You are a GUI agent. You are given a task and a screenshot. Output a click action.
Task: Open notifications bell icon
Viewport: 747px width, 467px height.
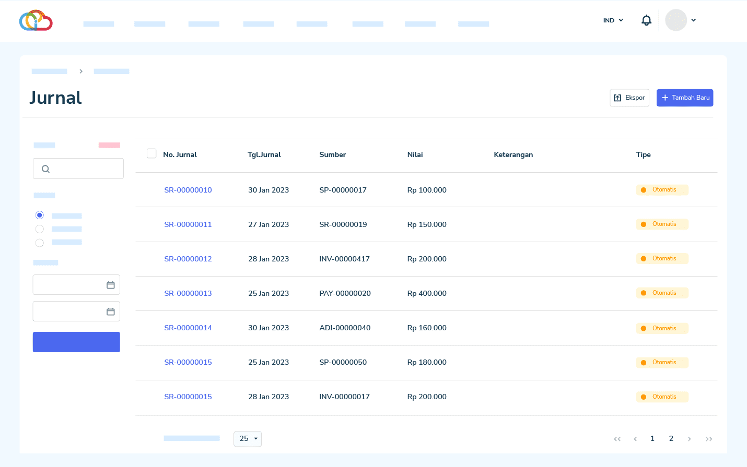[646, 20]
